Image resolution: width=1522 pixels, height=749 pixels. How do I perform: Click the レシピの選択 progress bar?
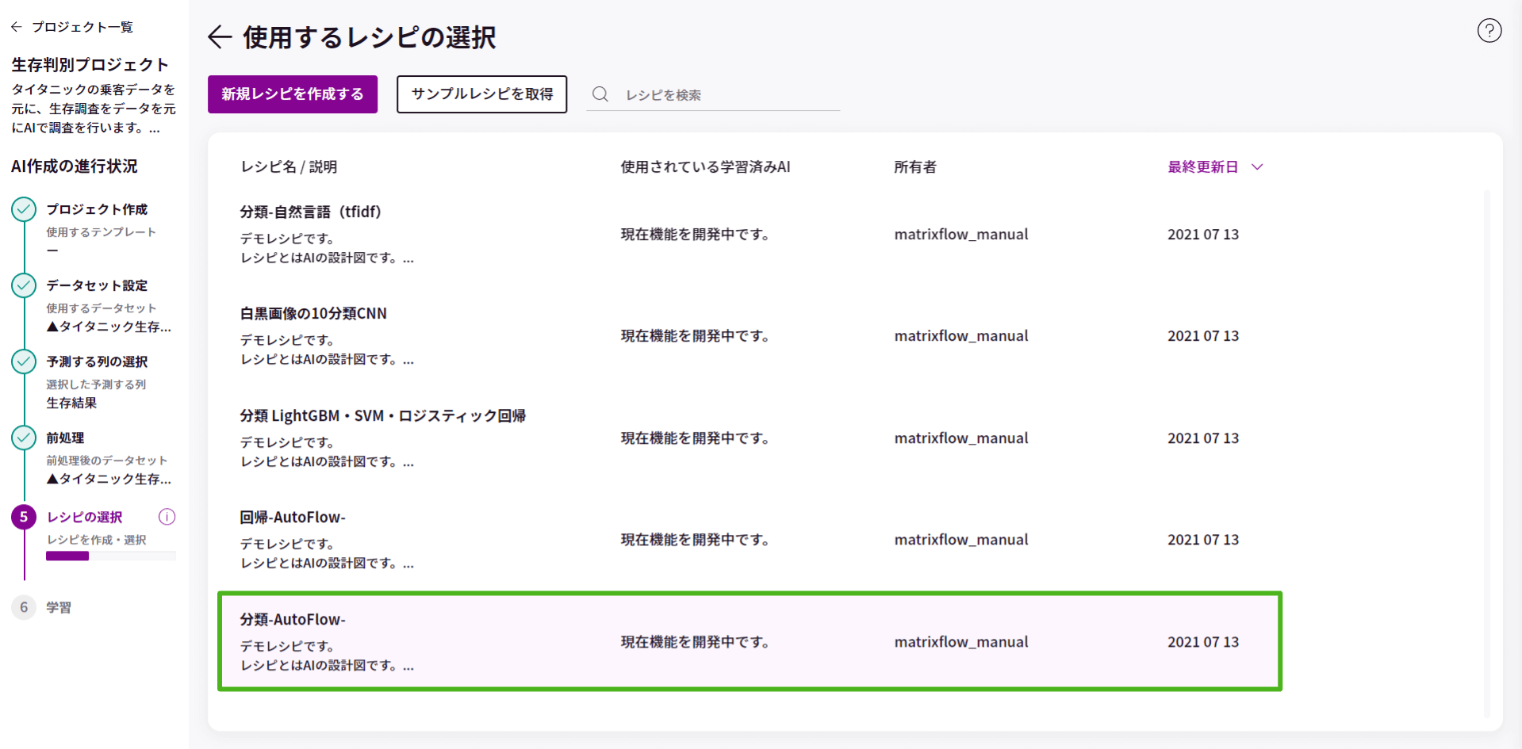click(x=111, y=556)
